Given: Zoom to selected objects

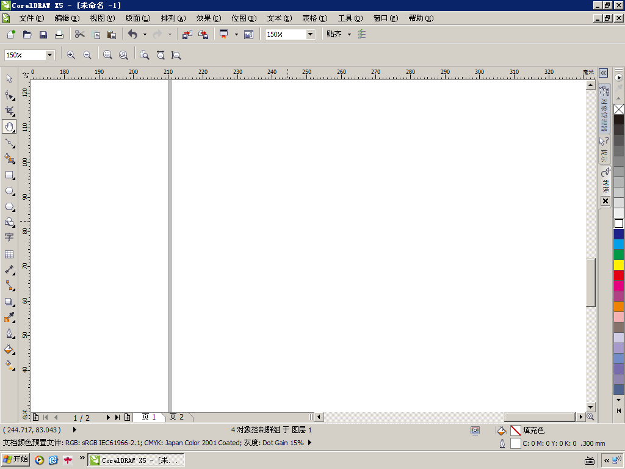Looking at the screenshot, I should (107, 55).
